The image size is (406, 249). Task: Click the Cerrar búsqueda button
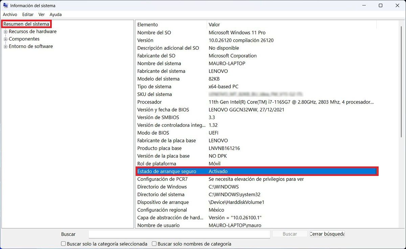pos(327,234)
